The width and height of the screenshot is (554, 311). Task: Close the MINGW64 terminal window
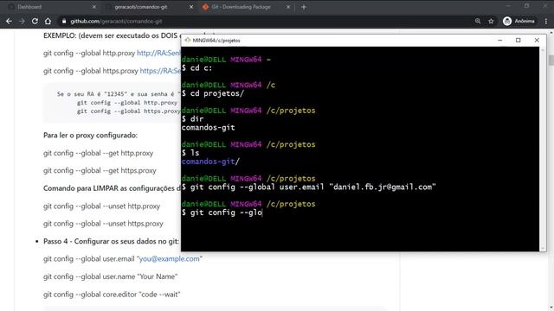coord(537,41)
